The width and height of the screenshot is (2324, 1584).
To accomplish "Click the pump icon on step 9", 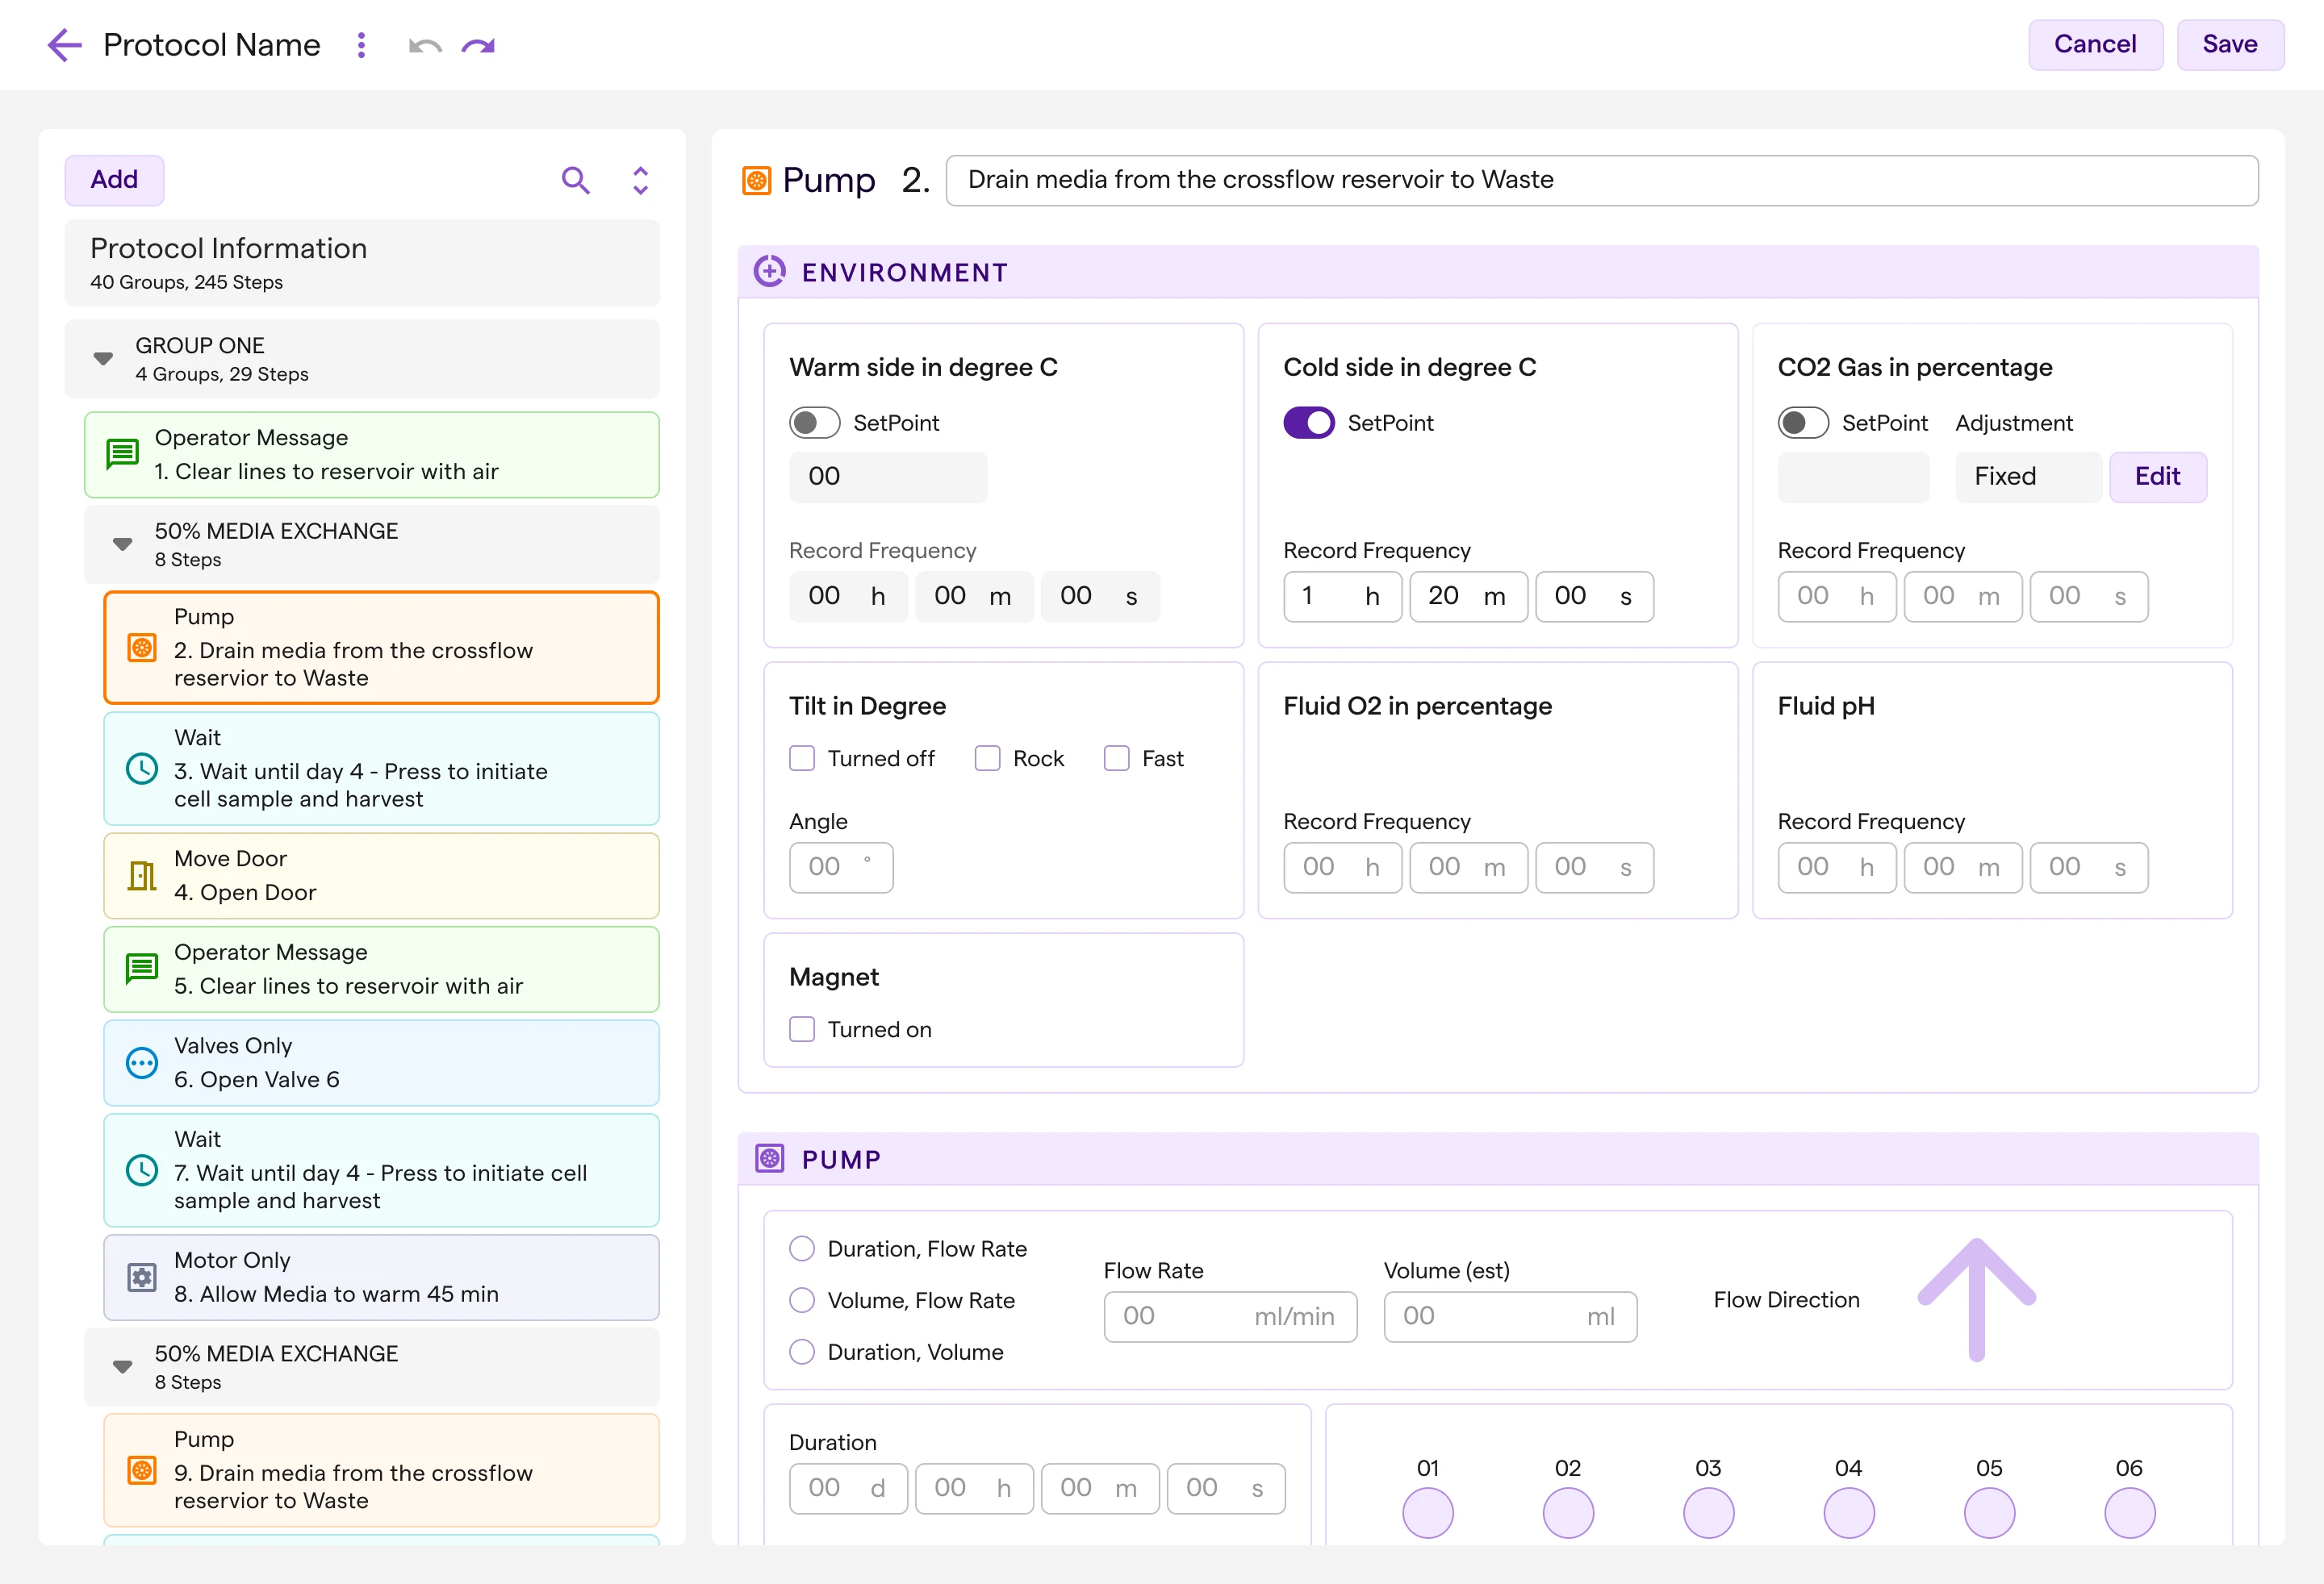I will coord(142,1470).
